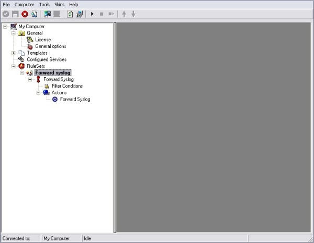Click the Forward Syslog action circle icon
This screenshot has width=314, height=243.
tap(55, 99)
